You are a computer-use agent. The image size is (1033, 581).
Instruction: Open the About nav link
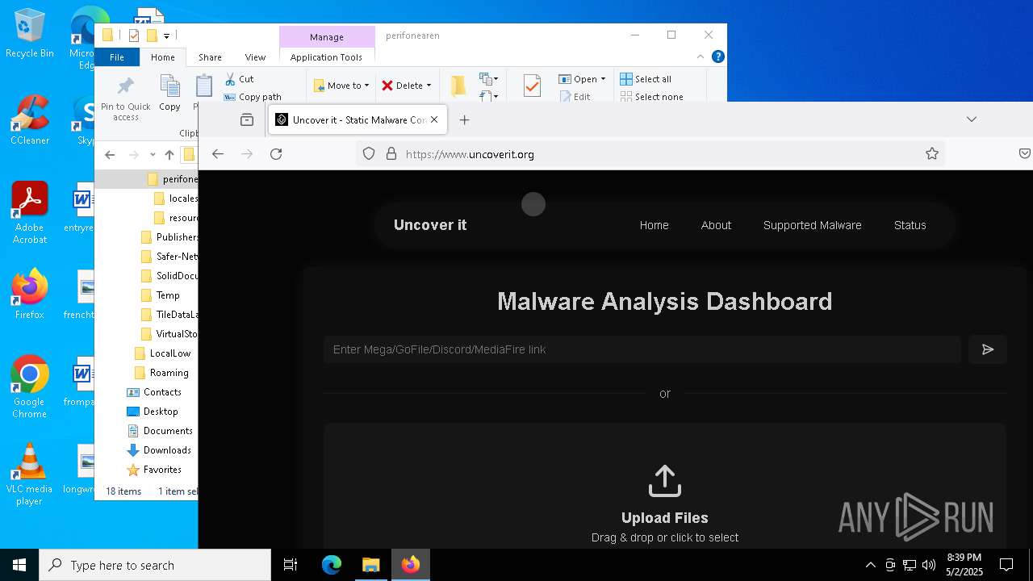pyautogui.click(x=716, y=225)
